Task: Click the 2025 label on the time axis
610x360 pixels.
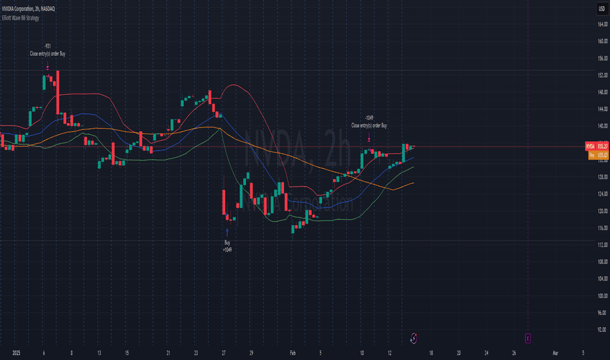Action: coord(16,353)
